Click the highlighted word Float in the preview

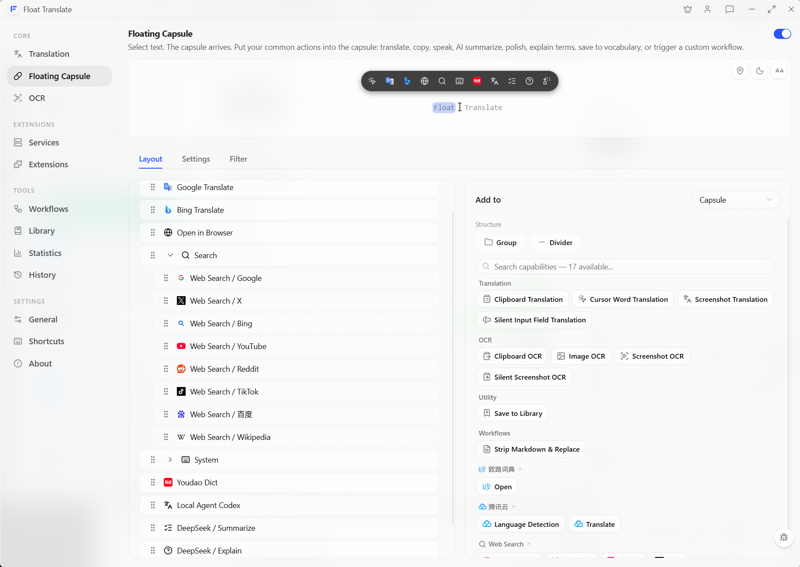[444, 107]
